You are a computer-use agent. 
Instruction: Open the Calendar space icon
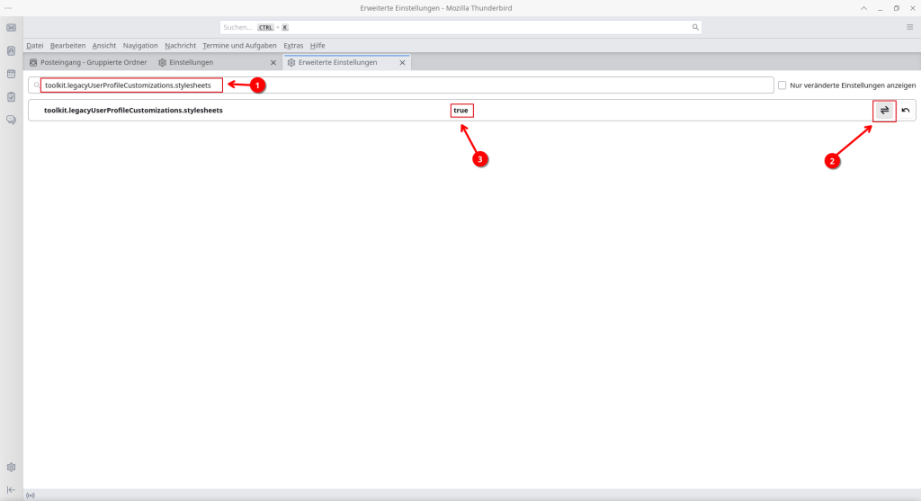pos(11,74)
